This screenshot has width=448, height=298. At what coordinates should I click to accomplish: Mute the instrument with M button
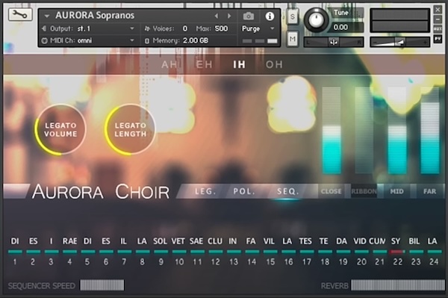click(292, 39)
